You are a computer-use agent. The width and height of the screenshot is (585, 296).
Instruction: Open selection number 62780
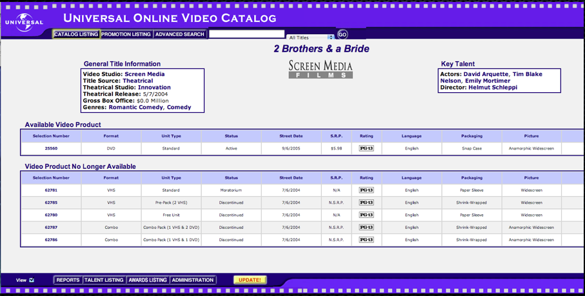pos(51,215)
